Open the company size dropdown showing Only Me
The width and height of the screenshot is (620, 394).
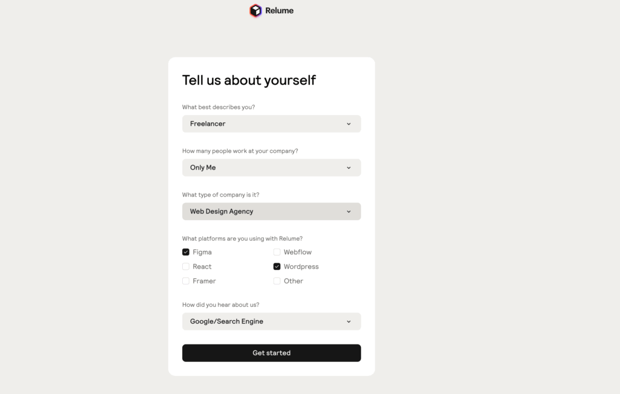point(271,168)
